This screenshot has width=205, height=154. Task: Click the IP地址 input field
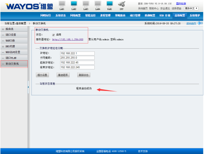(77, 53)
